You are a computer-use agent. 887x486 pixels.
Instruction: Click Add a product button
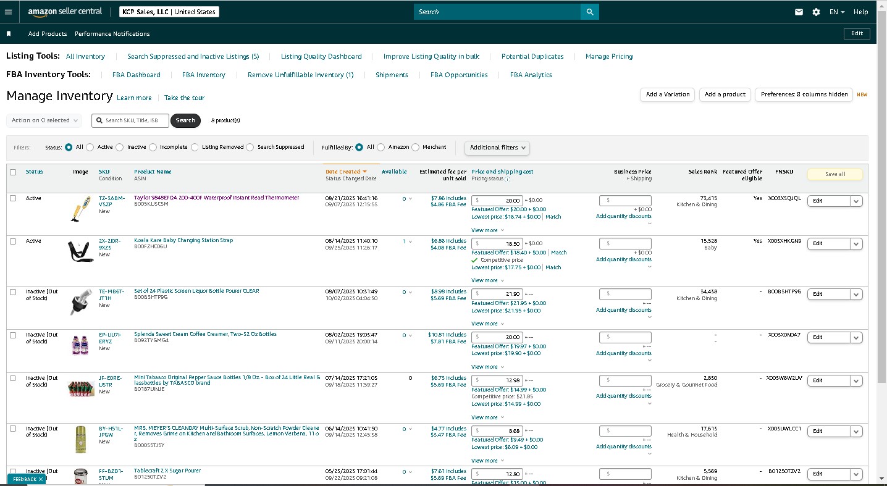725,94
